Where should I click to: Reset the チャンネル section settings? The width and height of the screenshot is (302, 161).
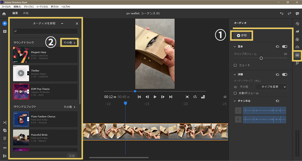(278, 101)
